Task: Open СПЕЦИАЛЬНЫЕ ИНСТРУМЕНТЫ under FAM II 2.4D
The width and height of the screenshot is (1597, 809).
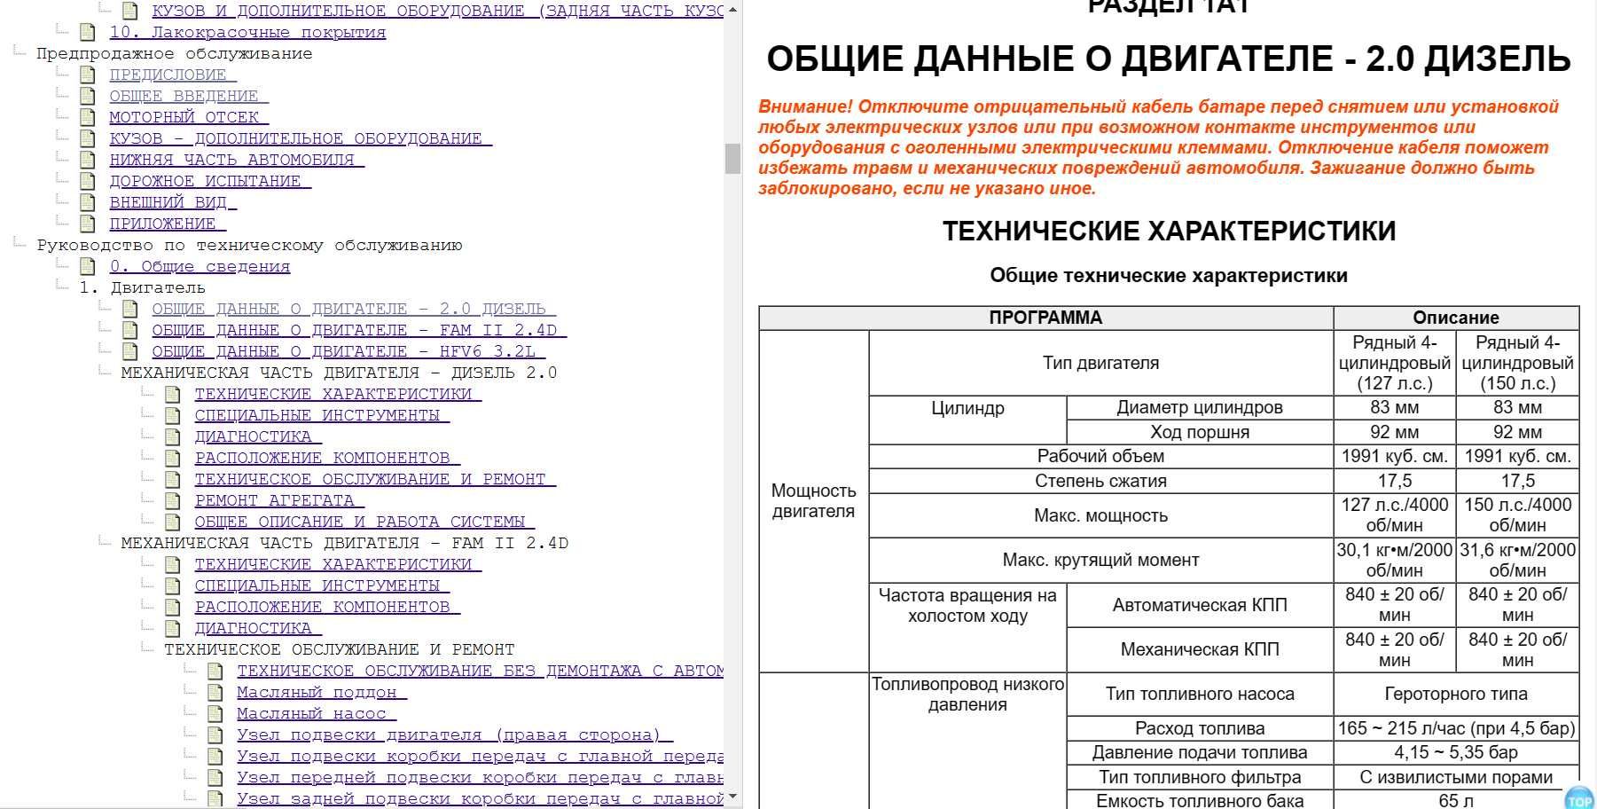Action: tap(322, 585)
